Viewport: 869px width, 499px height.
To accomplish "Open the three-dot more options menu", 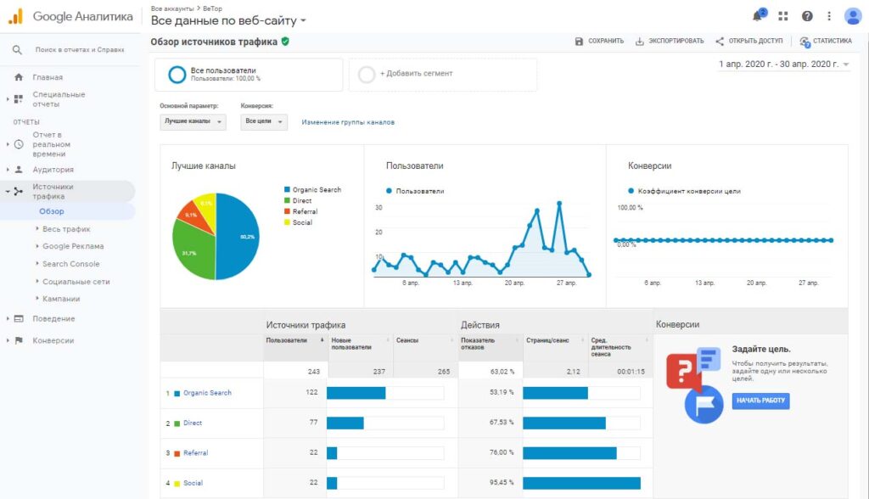I will point(829,16).
